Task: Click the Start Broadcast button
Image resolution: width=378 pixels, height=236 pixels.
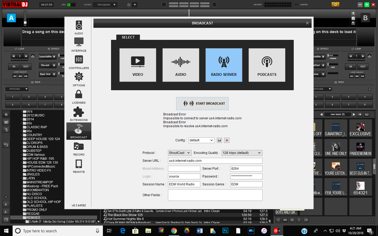Action: pyautogui.click(x=202, y=104)
